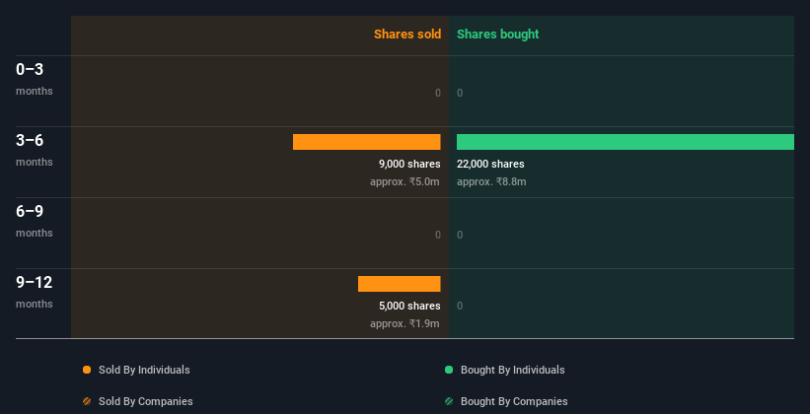This screenshot has width=810, height=414.
Task: Select the 3–6 months green bought bar
Action: coord(626,142)
